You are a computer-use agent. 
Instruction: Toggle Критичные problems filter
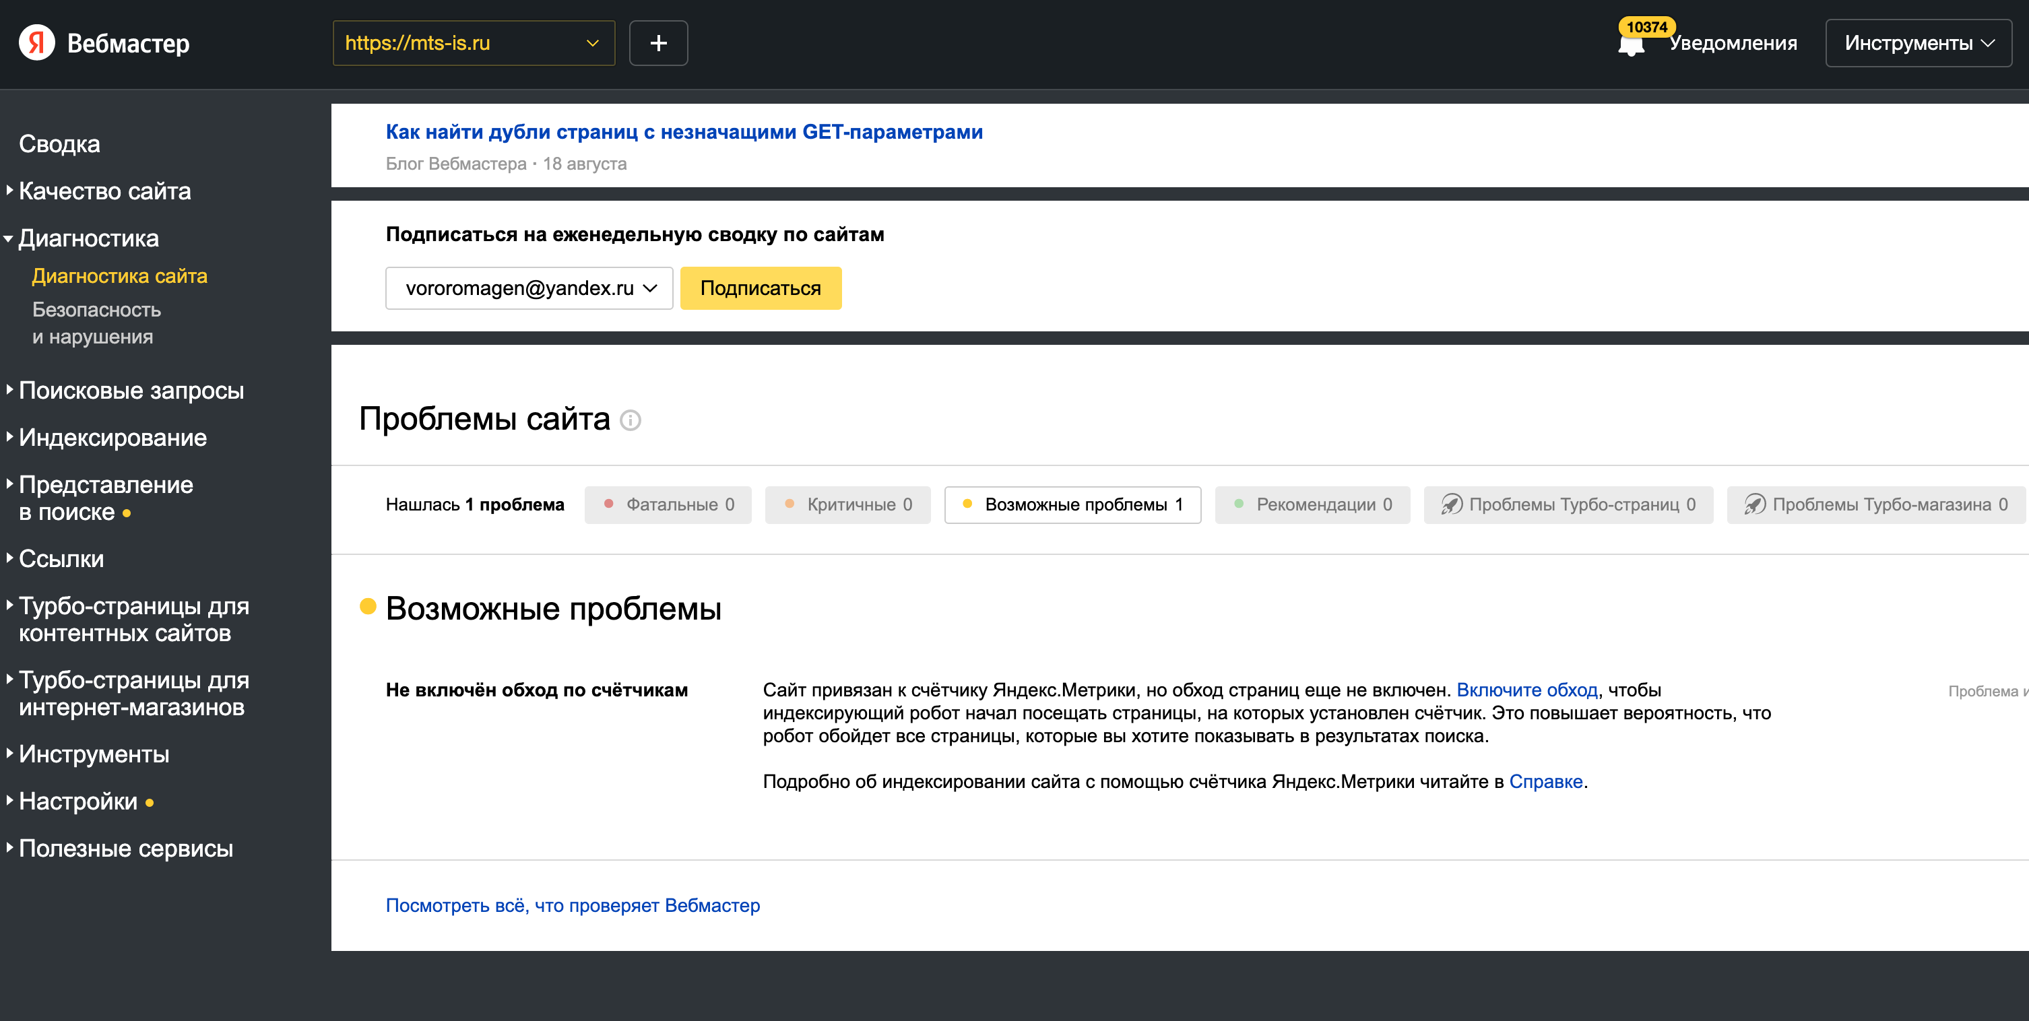click(x=847, y=504)
